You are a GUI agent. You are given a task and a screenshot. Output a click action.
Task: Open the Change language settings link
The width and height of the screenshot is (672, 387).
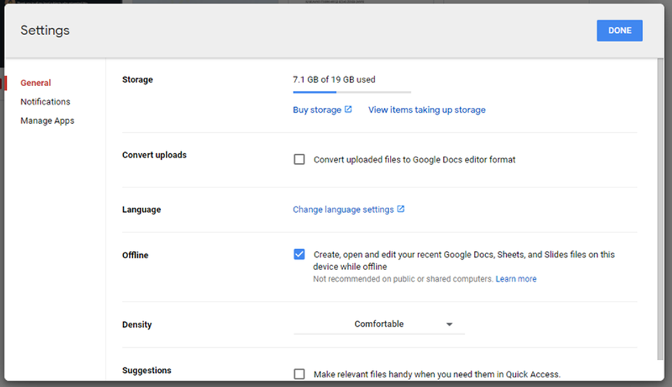pos(343,209)
